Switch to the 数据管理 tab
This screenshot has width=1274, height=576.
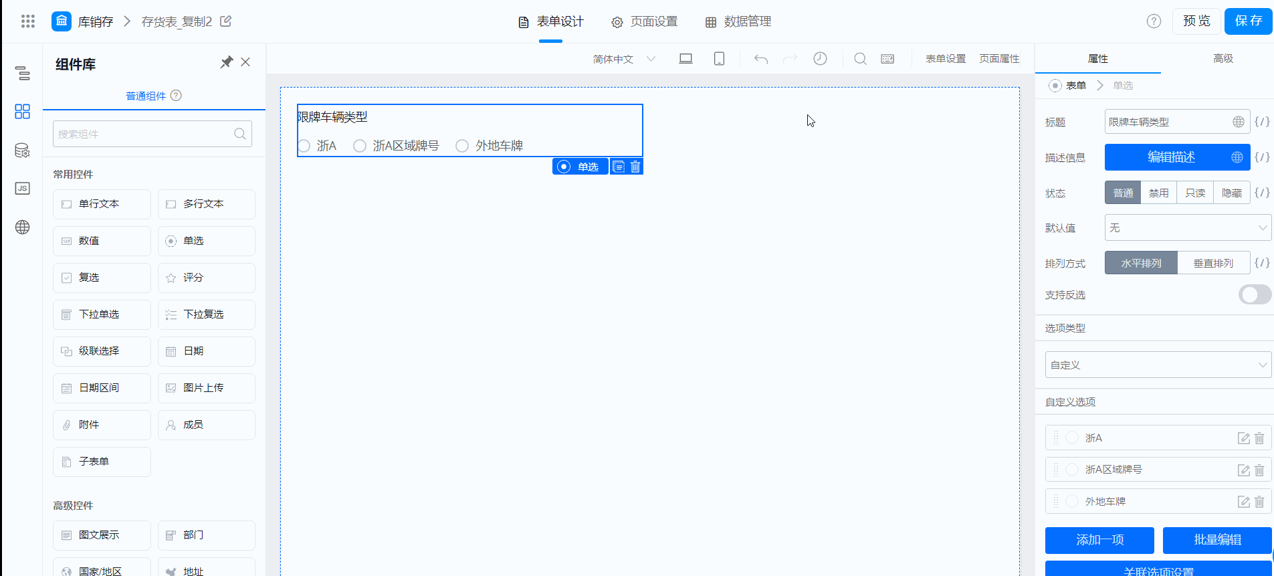point(738,21)
